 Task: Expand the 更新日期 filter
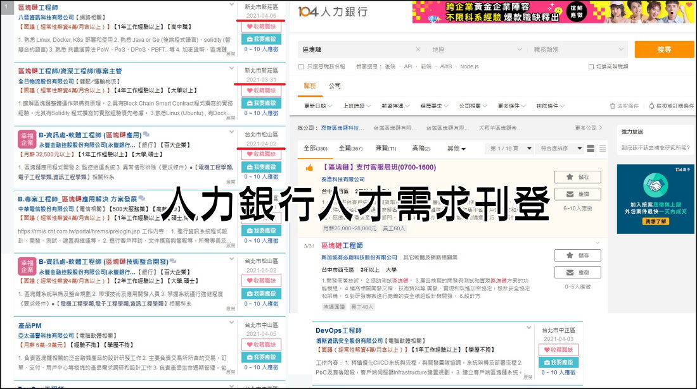pyautogui.click(x=317, y=106)
